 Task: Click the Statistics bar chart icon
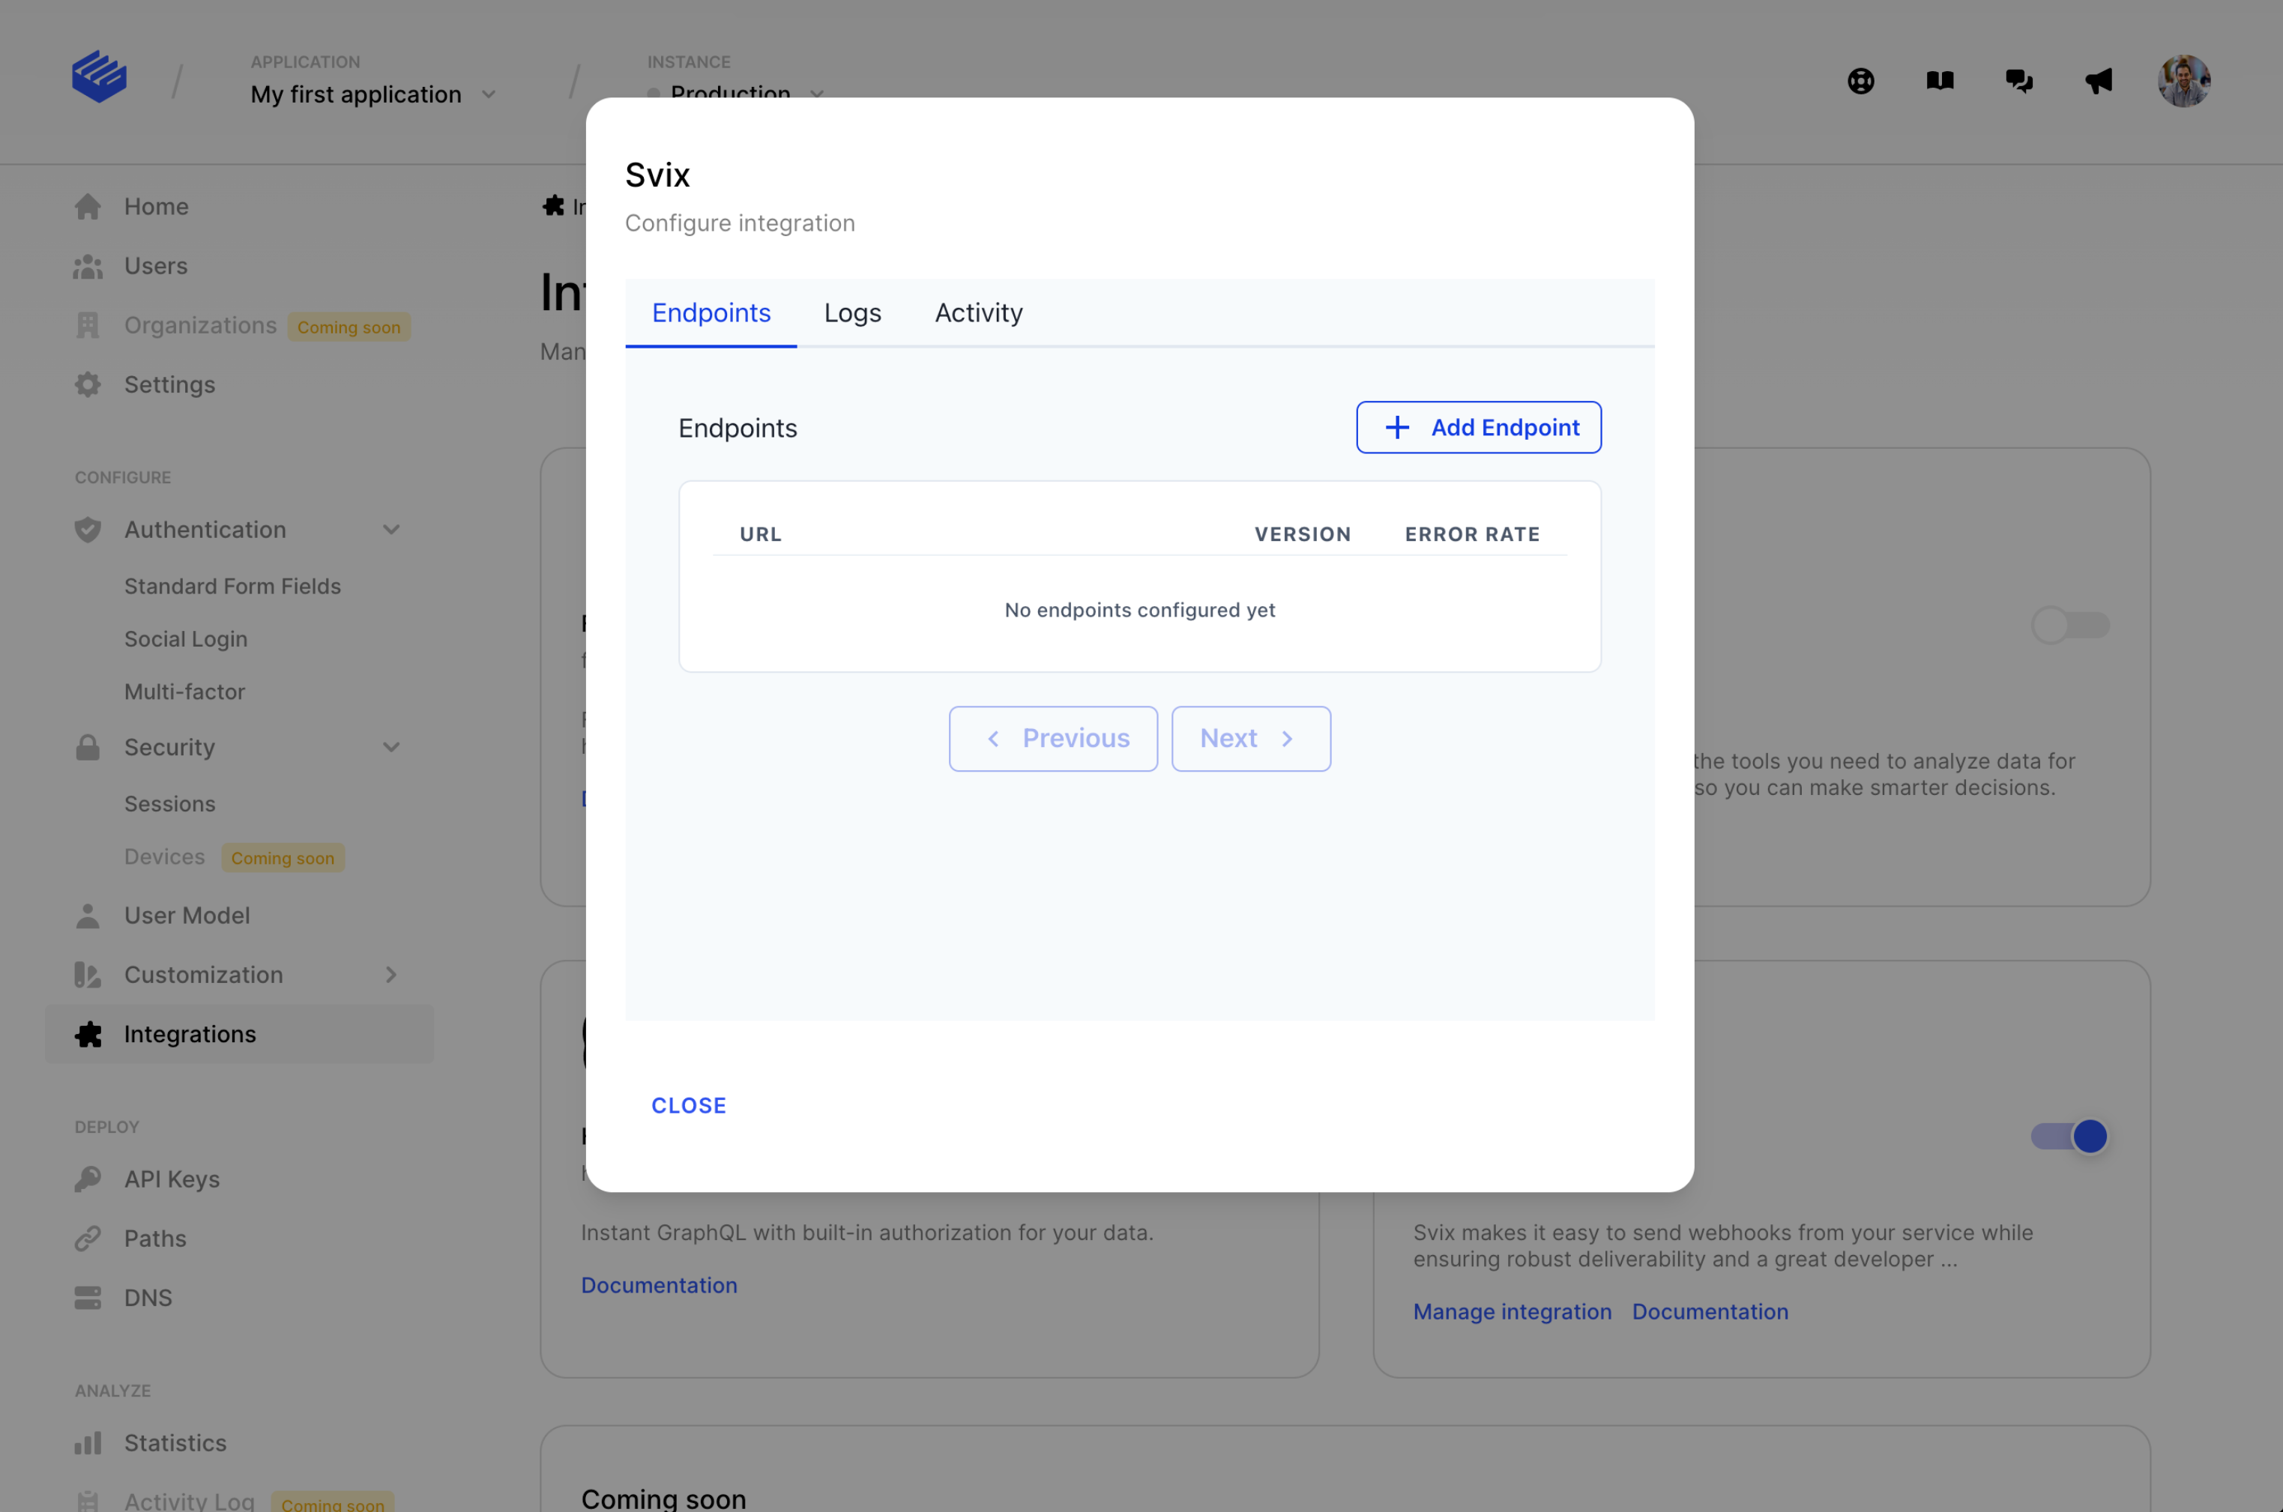tap(88, 1442)
